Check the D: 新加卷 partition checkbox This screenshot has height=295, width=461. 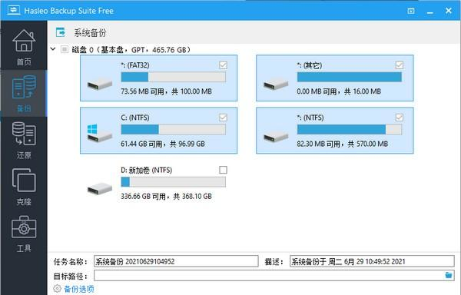pyautogui.click(x=223, y=170)
